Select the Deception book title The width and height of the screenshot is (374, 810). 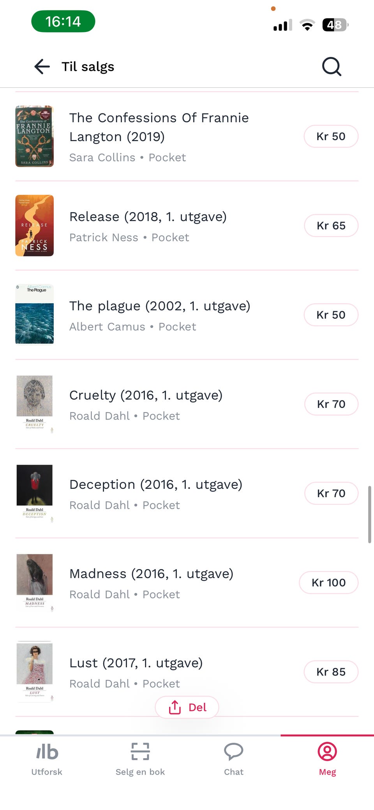[x=155, y=485]
